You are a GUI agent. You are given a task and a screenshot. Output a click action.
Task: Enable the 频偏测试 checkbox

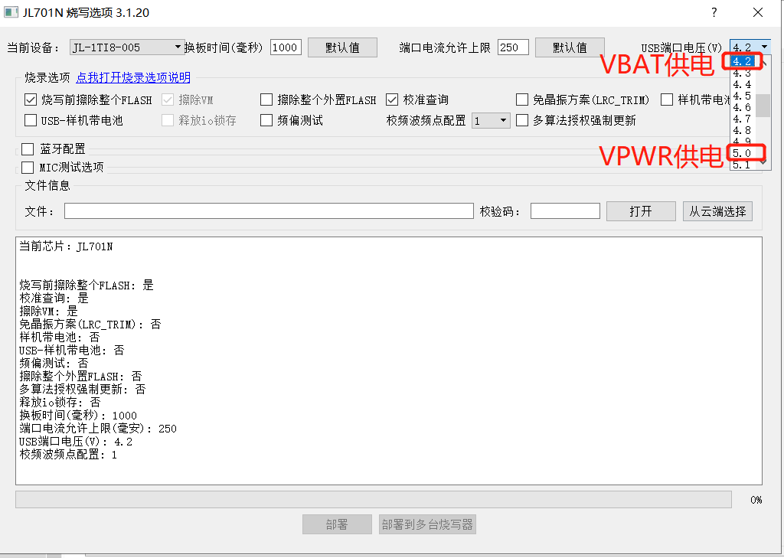(x=266, y=120)
